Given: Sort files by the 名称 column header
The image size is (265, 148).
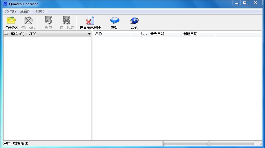Looking at the screenshot, I should [112, 34].
